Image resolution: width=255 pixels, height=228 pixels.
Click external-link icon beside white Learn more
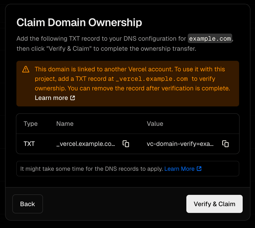[73, 98]
